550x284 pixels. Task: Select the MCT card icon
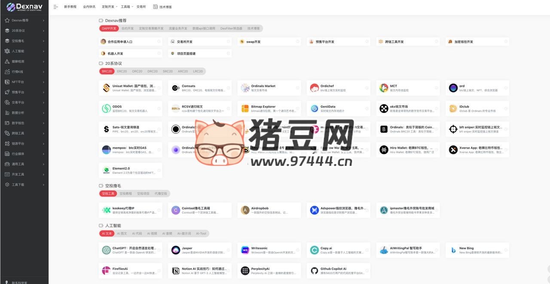pyautogui.click(x=384, y=88)
